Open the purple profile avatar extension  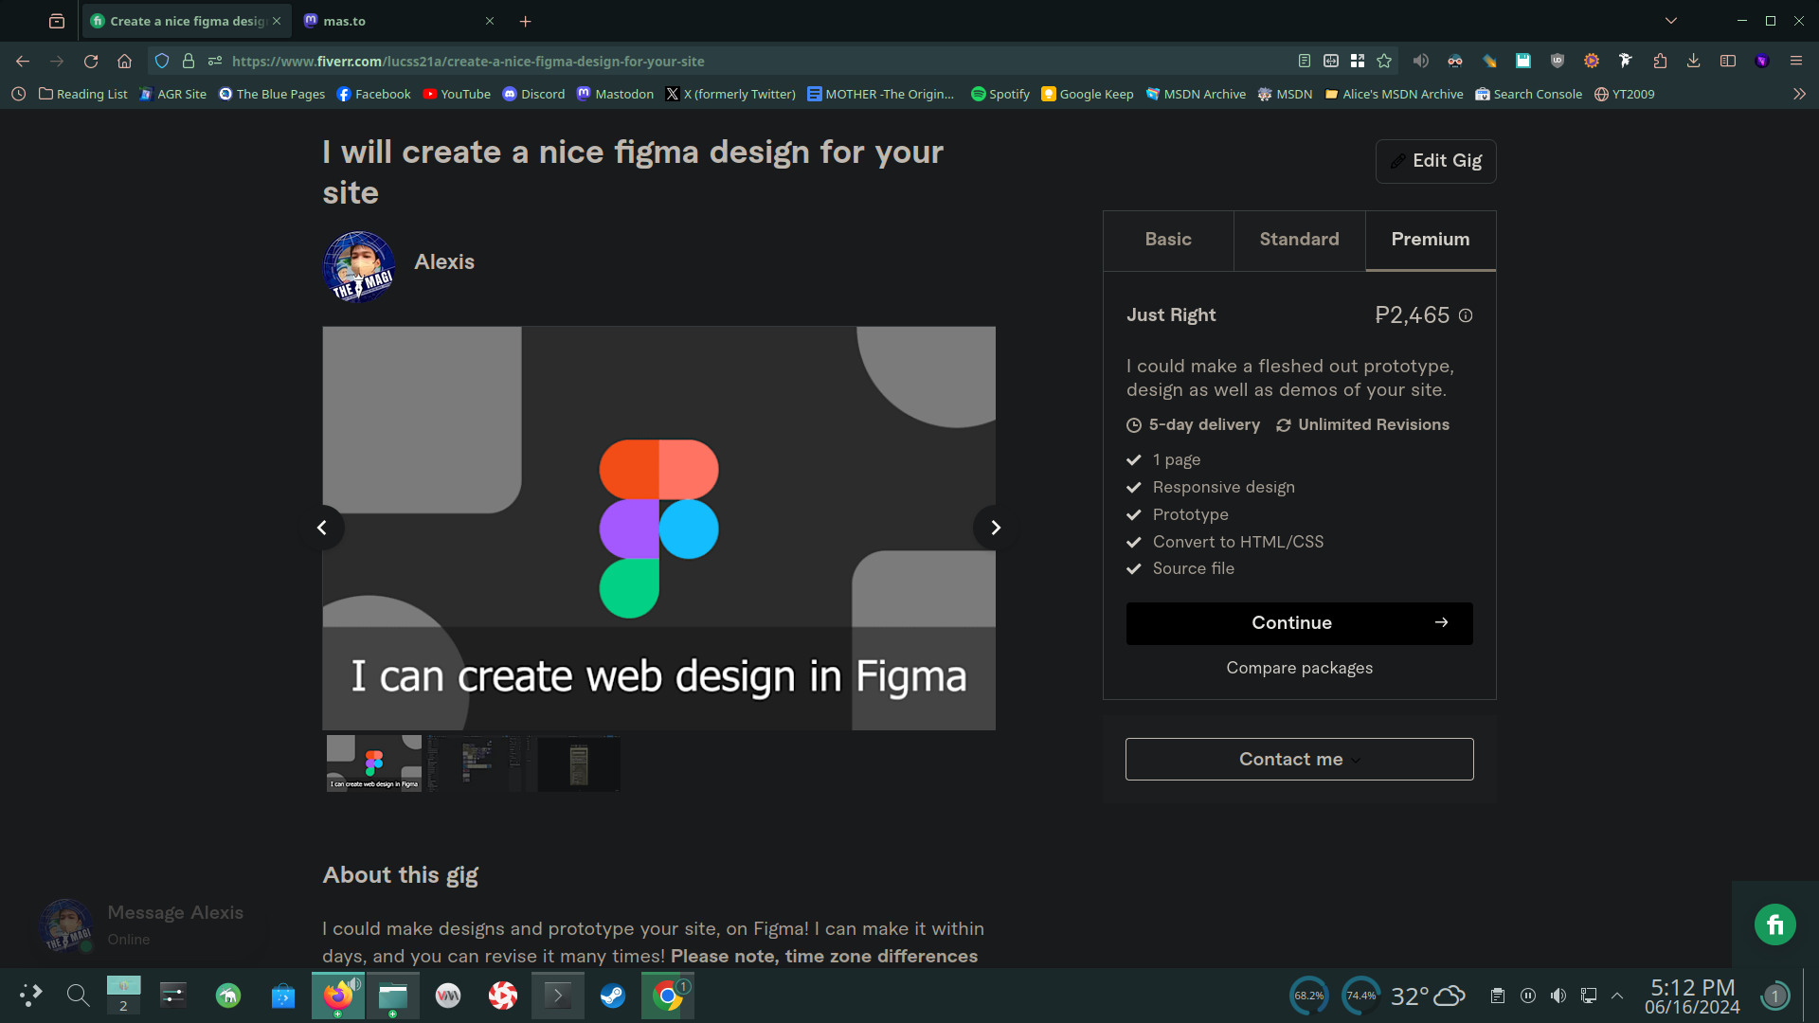(1761, 61)
